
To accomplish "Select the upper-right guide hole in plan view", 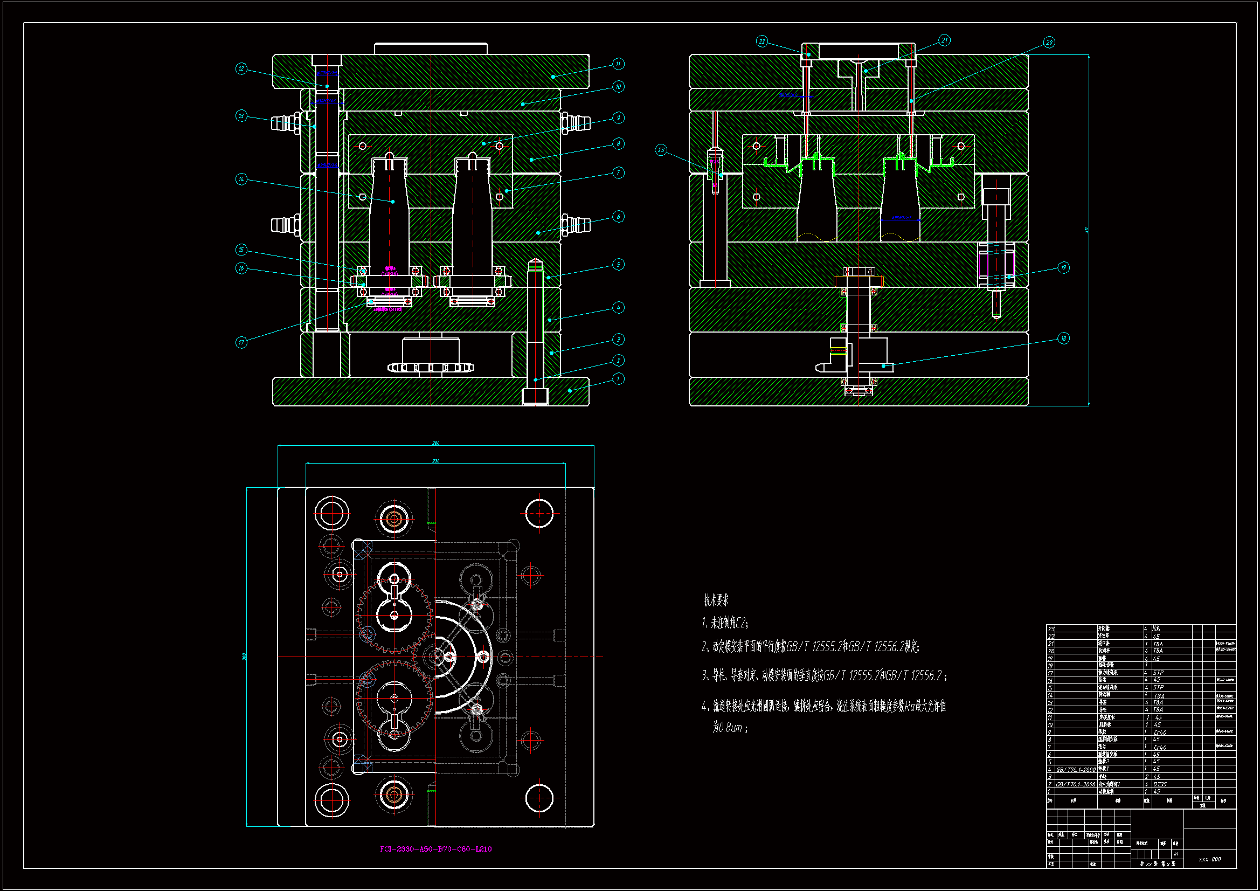I will click(x=539, y=513).
